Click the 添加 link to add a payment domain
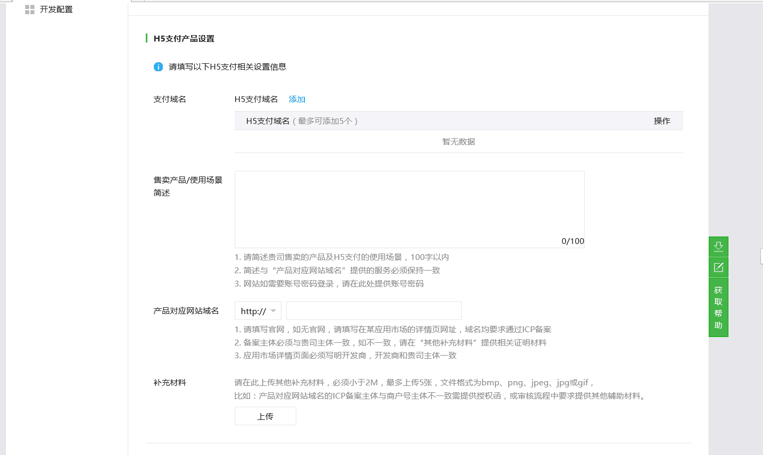 pyautogui.click(x=296, y=99)
